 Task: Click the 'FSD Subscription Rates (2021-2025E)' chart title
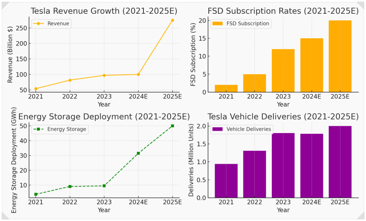click(x=283, y=11)
